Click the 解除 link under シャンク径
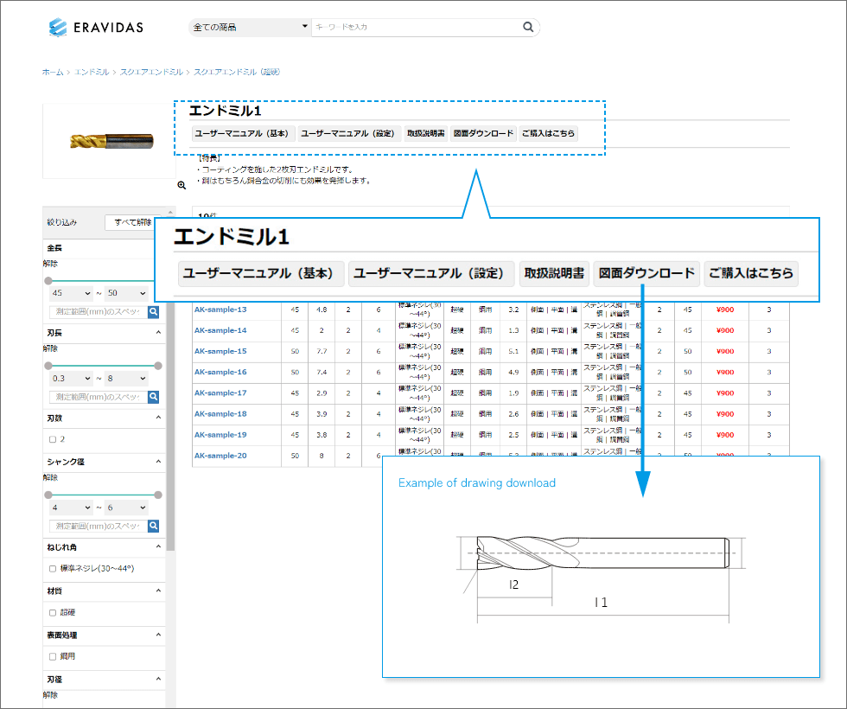Screen dimensions: 847x709 [50, 477]
